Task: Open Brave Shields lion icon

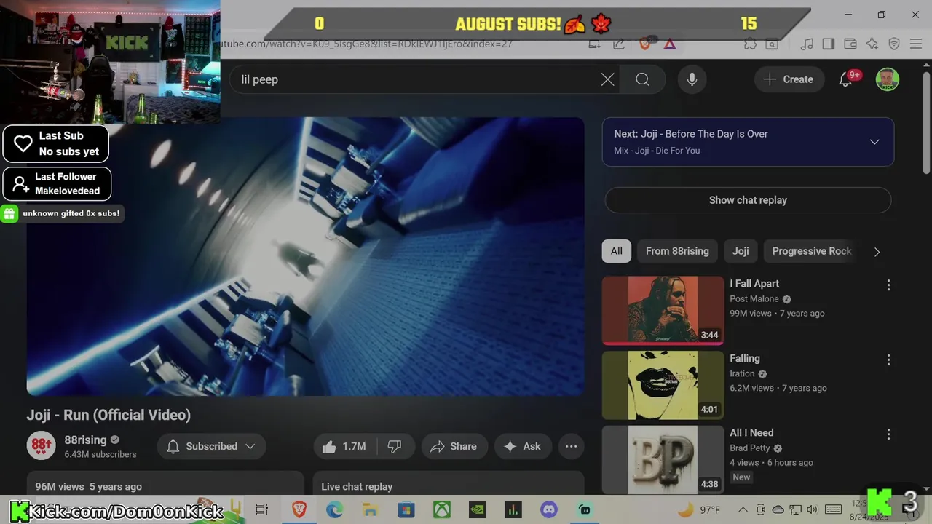Action: click(644, 44)
